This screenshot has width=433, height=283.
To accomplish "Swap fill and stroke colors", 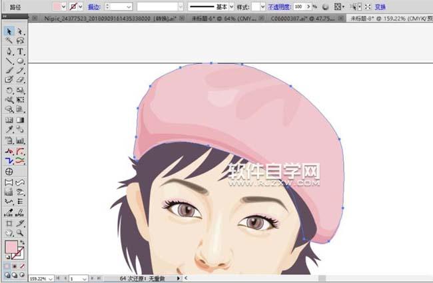I will [22, 242].
